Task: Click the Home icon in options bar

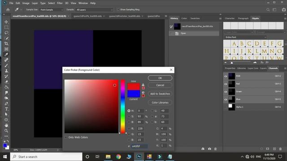Action: point(8,10)
